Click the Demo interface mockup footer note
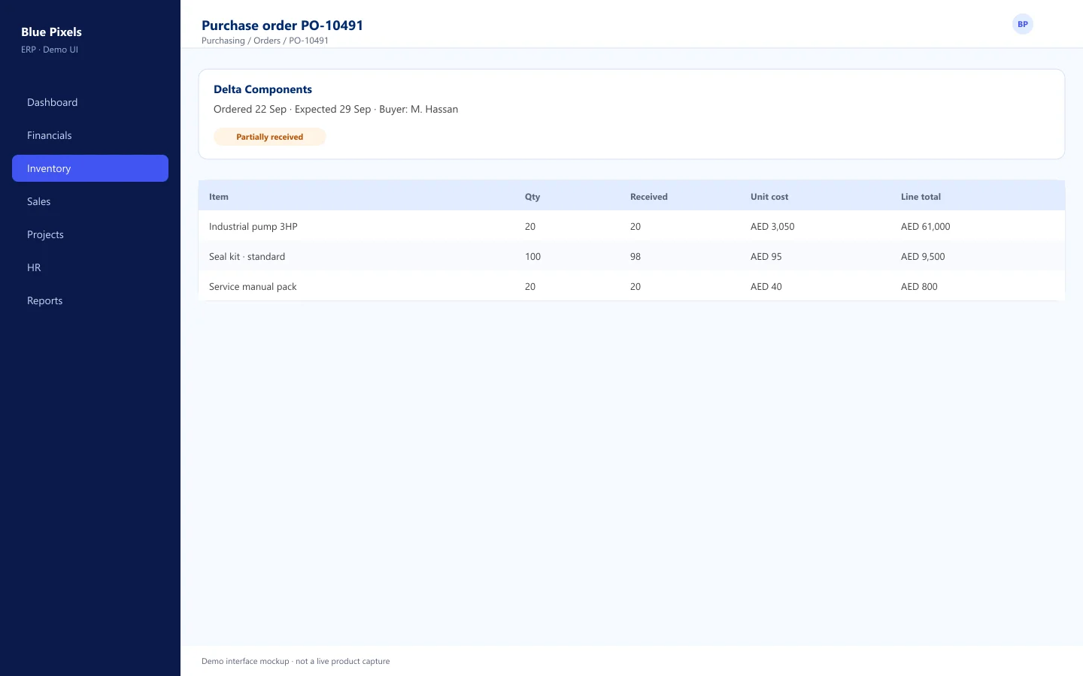The width and height of the screenshot is (1083, 676). click(296, 661)
